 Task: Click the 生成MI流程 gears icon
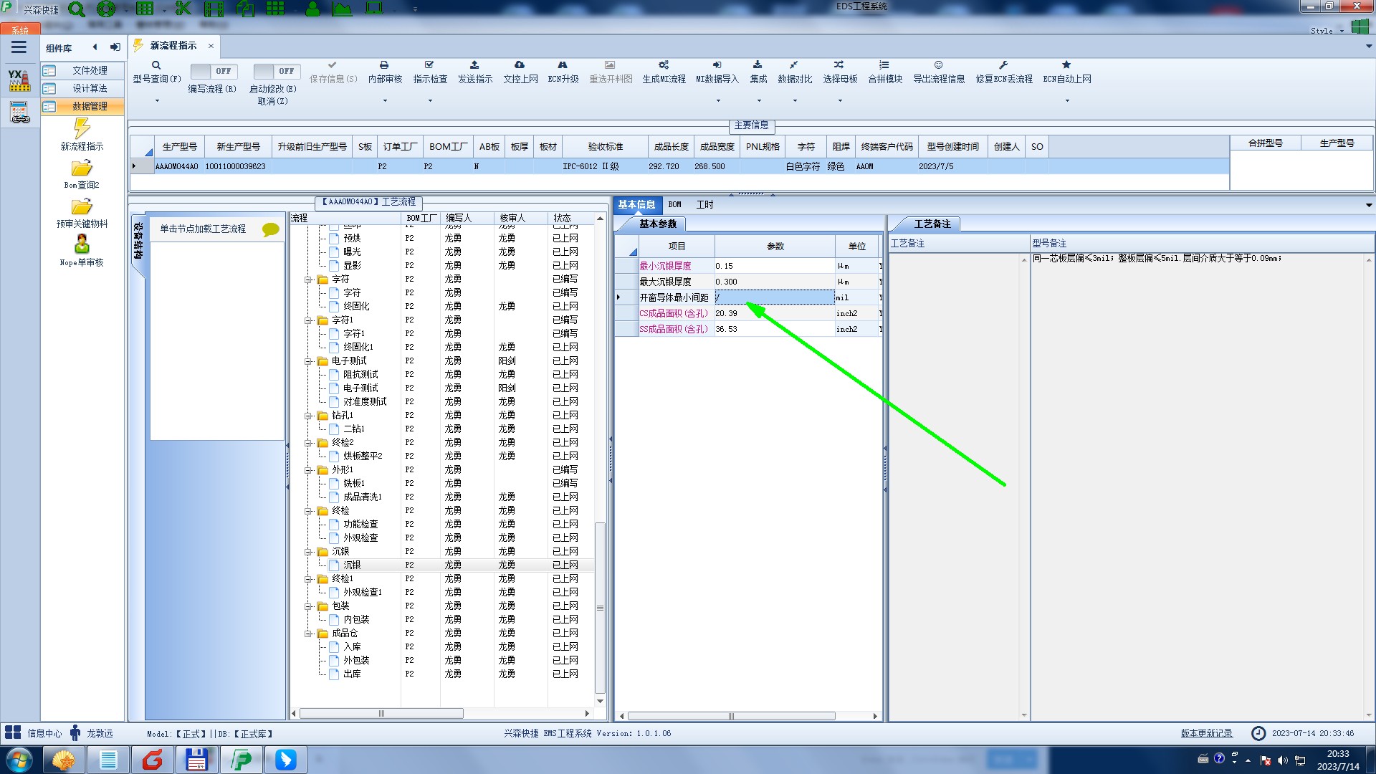tap(664, 65)
